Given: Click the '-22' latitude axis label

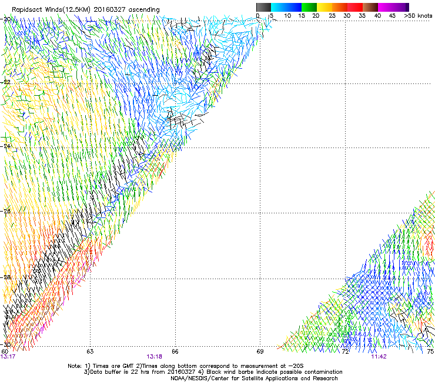Looking at the screenshot, I should click(6, 82).
